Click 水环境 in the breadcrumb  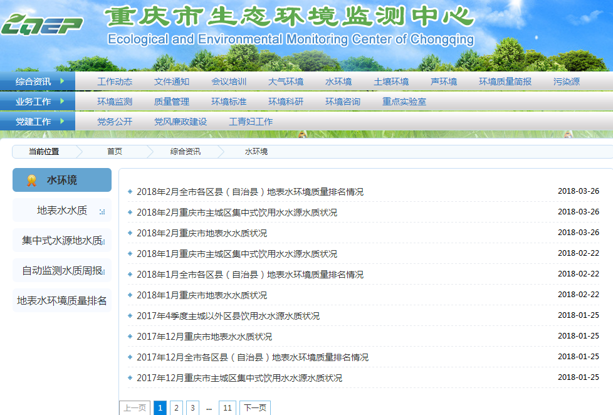[x=256, y=151]
